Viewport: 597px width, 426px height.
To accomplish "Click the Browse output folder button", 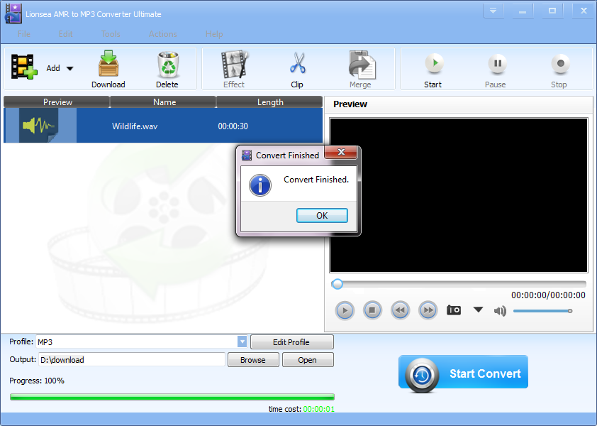I will pos(253,360).
